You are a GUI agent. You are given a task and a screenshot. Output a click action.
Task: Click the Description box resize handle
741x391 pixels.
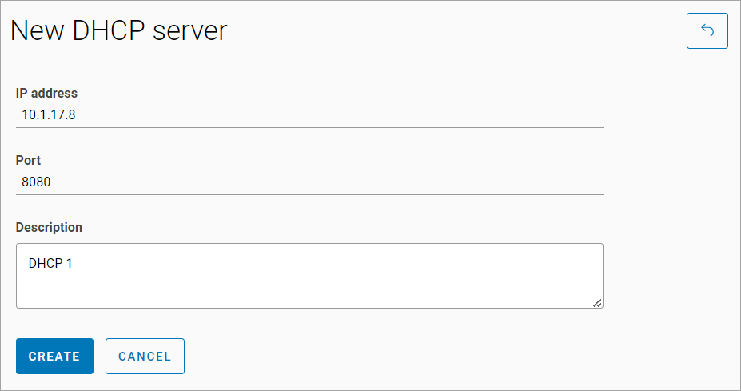click(597, 302)
